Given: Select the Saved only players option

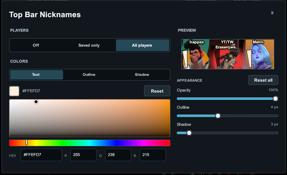Looking at the screenshot, I should pyautogui.click(x=89, y=45).
